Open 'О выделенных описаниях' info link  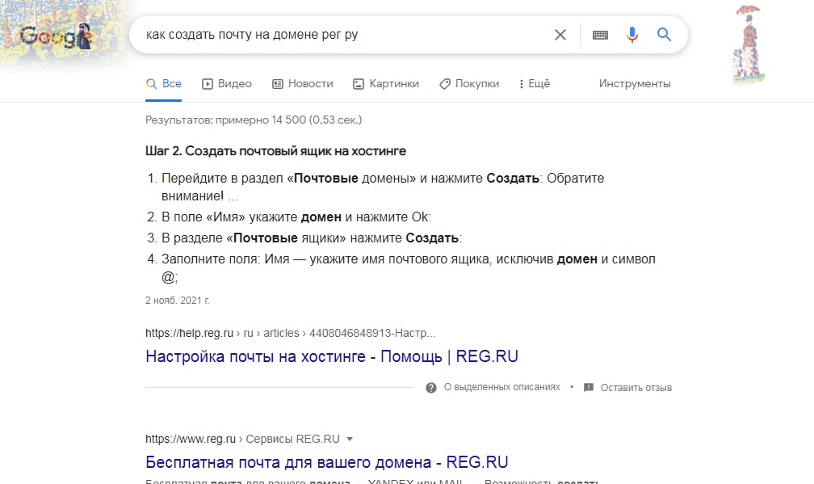502,387
